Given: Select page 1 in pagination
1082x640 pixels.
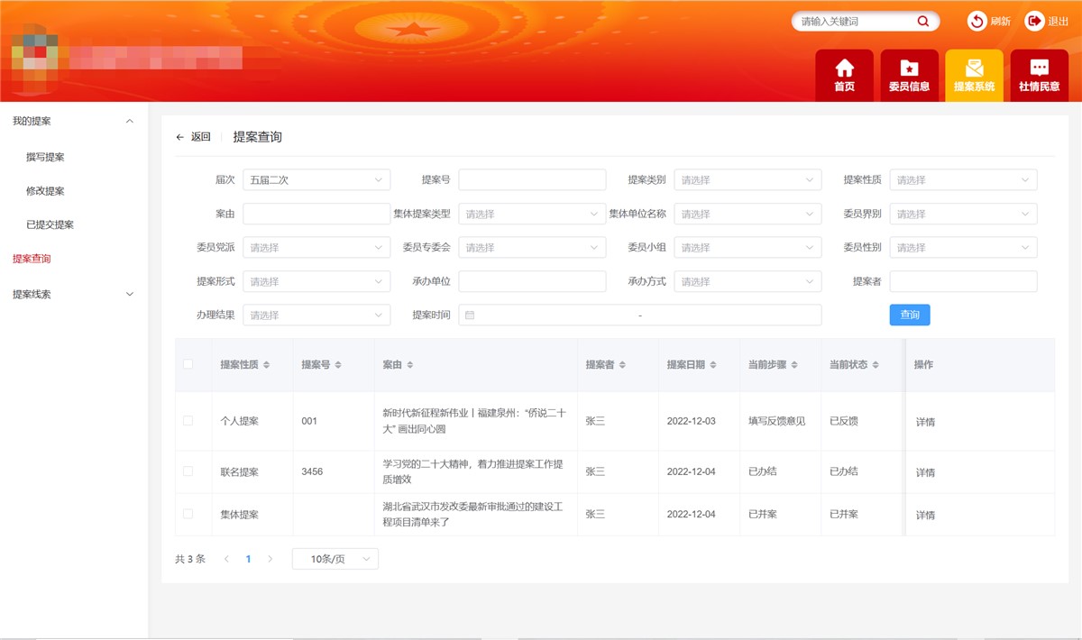Looking at the screenshot, I should point(249,559).
